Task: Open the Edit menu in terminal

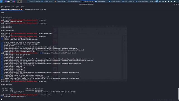Action: tap(13, 7)
